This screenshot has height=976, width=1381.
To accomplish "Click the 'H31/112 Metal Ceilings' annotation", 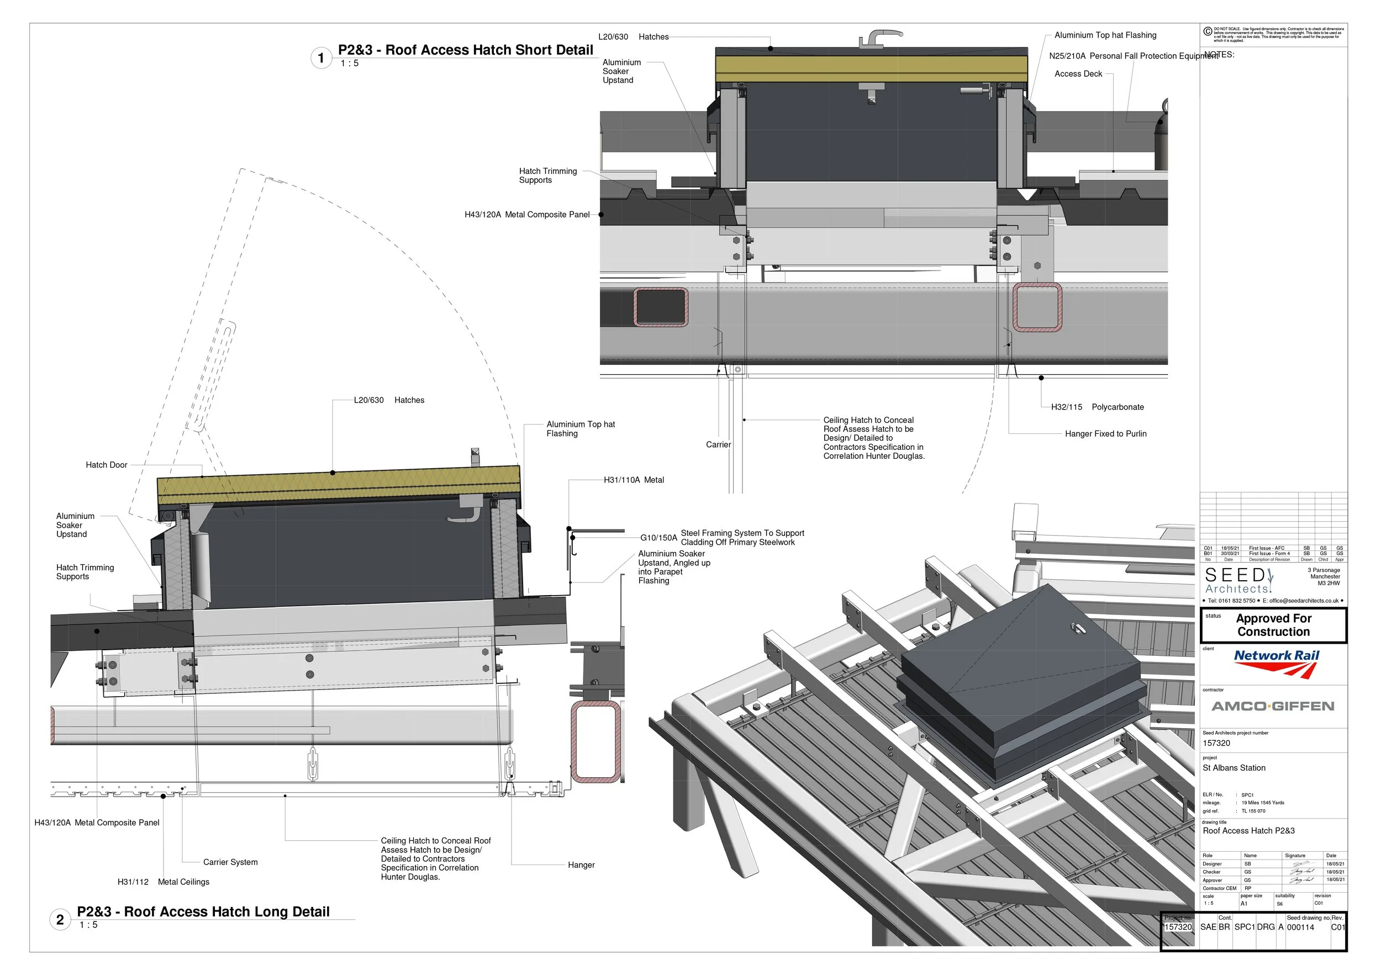I will coord(164,882).
